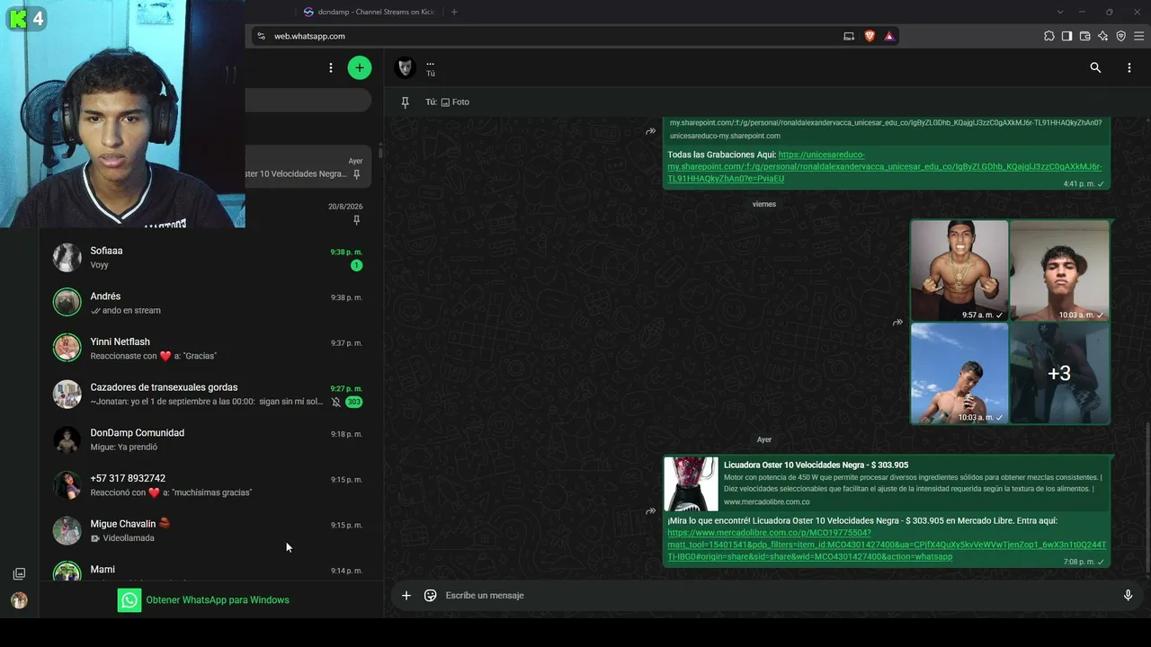
Task: Open the blender product thumbnail image
Action: [691, 483]
